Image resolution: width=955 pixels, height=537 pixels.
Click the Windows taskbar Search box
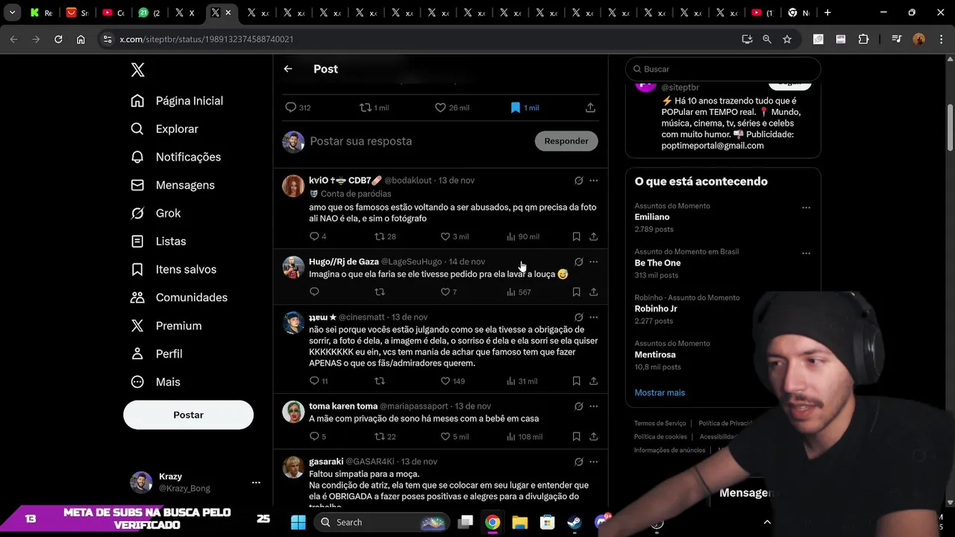pos(381,522)
